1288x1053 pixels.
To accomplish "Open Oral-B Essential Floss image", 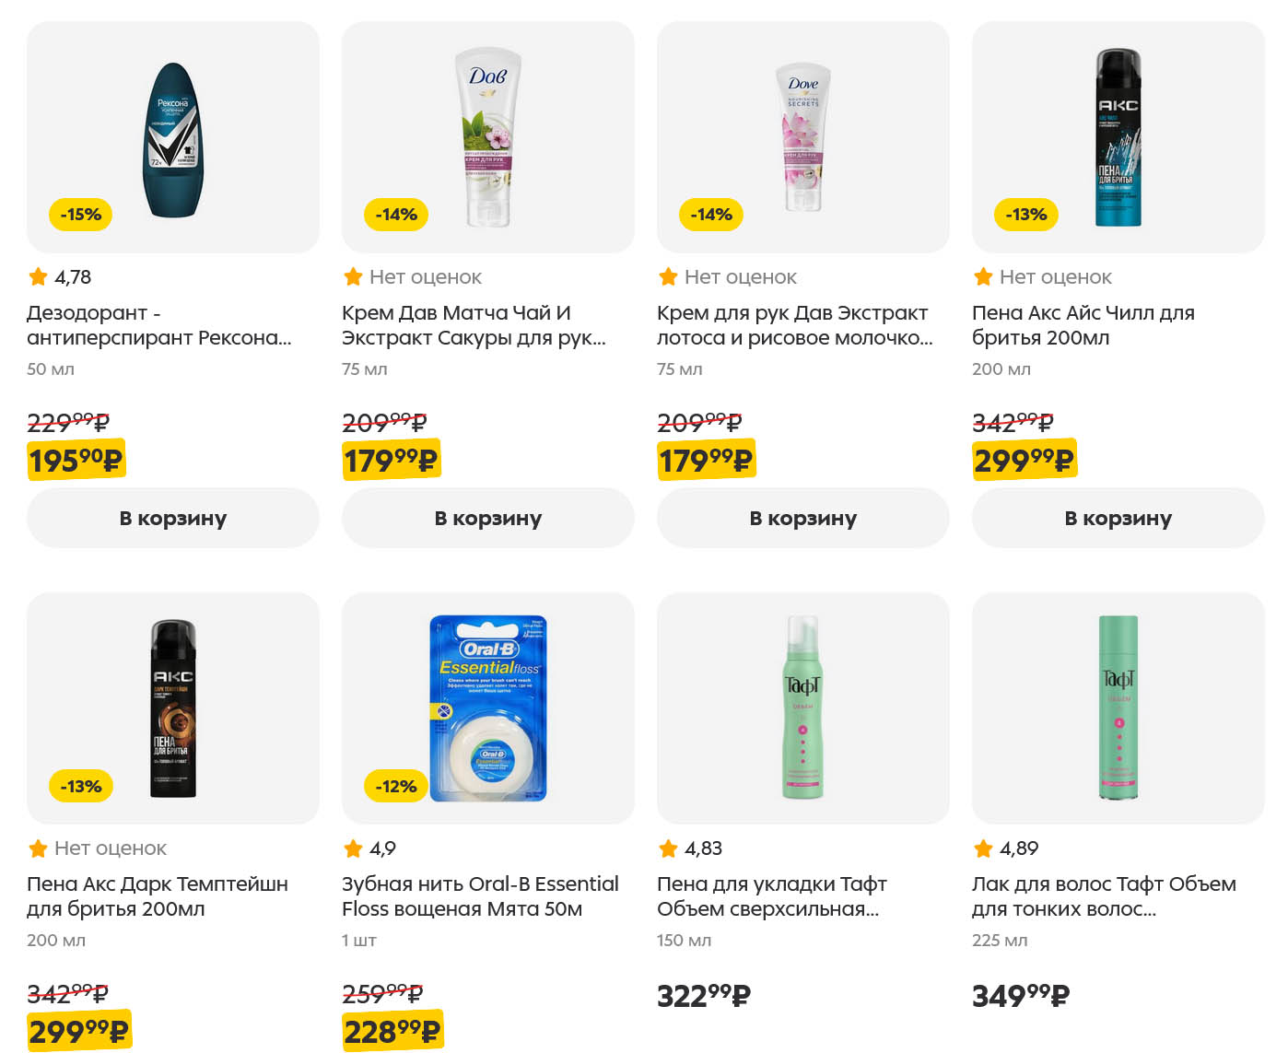I will pyautogui.click(x=487, y=708).
